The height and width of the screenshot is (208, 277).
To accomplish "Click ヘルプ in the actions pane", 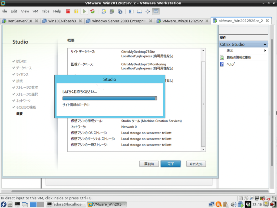I will pos(230,64).
